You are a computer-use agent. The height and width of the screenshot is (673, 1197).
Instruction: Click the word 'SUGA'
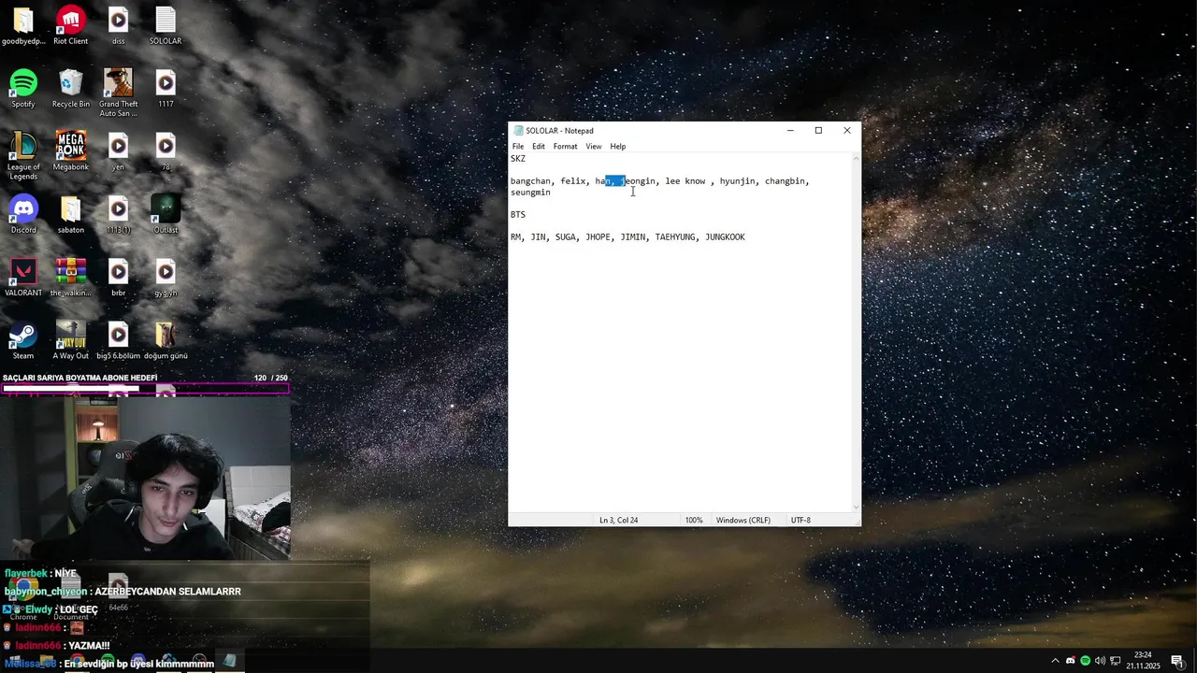566,237
